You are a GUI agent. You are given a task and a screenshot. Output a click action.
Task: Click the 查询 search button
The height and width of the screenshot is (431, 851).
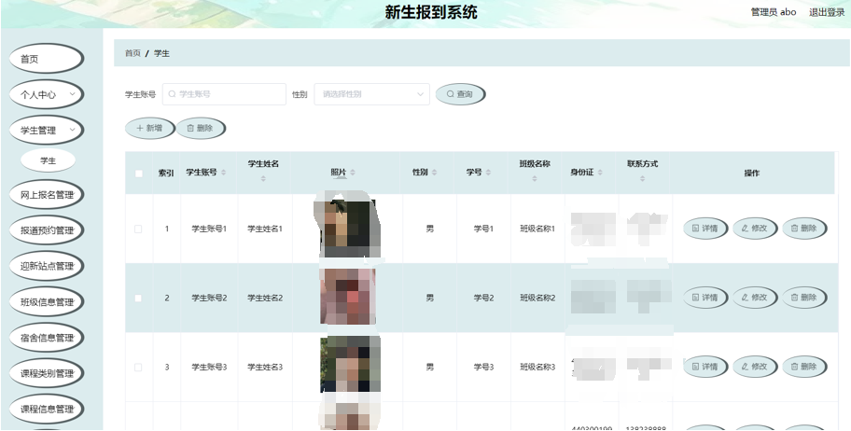click(x=460, y=94)
